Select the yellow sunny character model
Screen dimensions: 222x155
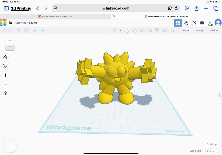116,78
